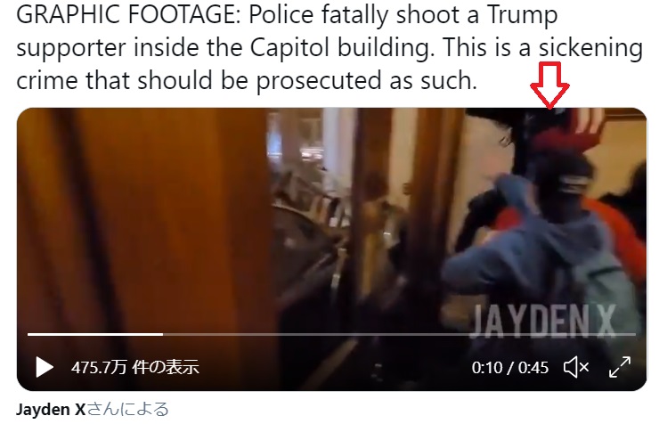The width and height of the screenshot is (659, 424).
Task: Click the word Trump in the tweet text
Action: tap(522, 16)
